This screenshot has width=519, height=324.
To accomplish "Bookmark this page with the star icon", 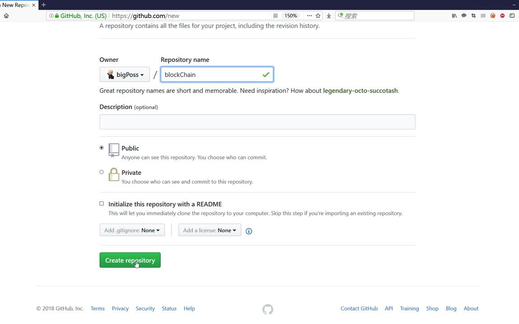I will tap(318, 16).
